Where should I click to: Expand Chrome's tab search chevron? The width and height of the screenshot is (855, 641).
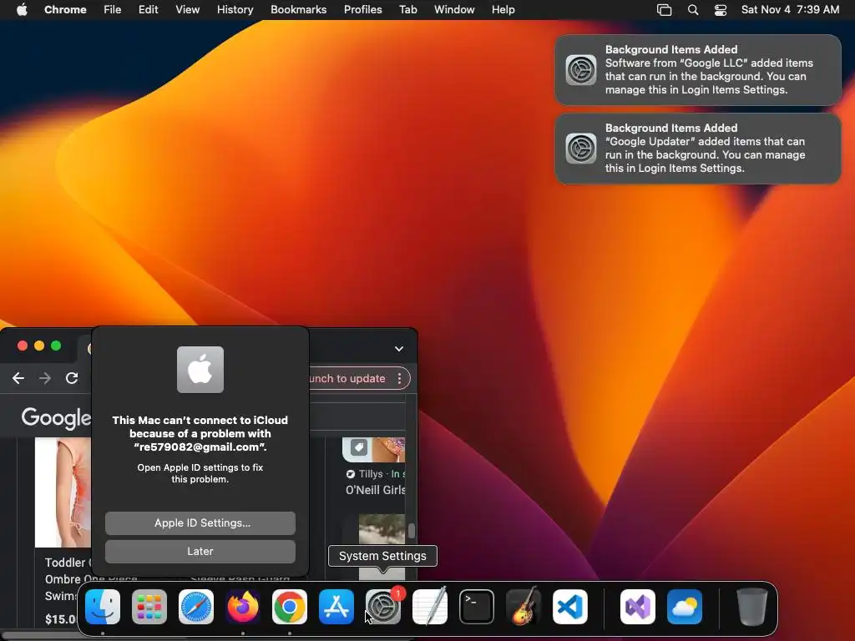coord(399,349)
